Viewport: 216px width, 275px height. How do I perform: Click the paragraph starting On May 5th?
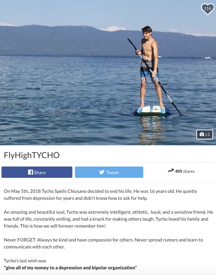pyautogui.click(x=100, y=195)
